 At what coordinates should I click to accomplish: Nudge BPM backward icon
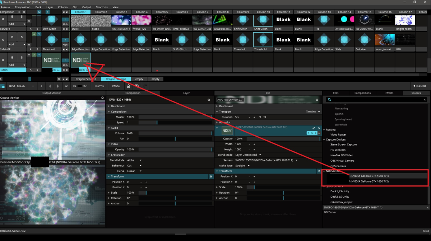50,86
